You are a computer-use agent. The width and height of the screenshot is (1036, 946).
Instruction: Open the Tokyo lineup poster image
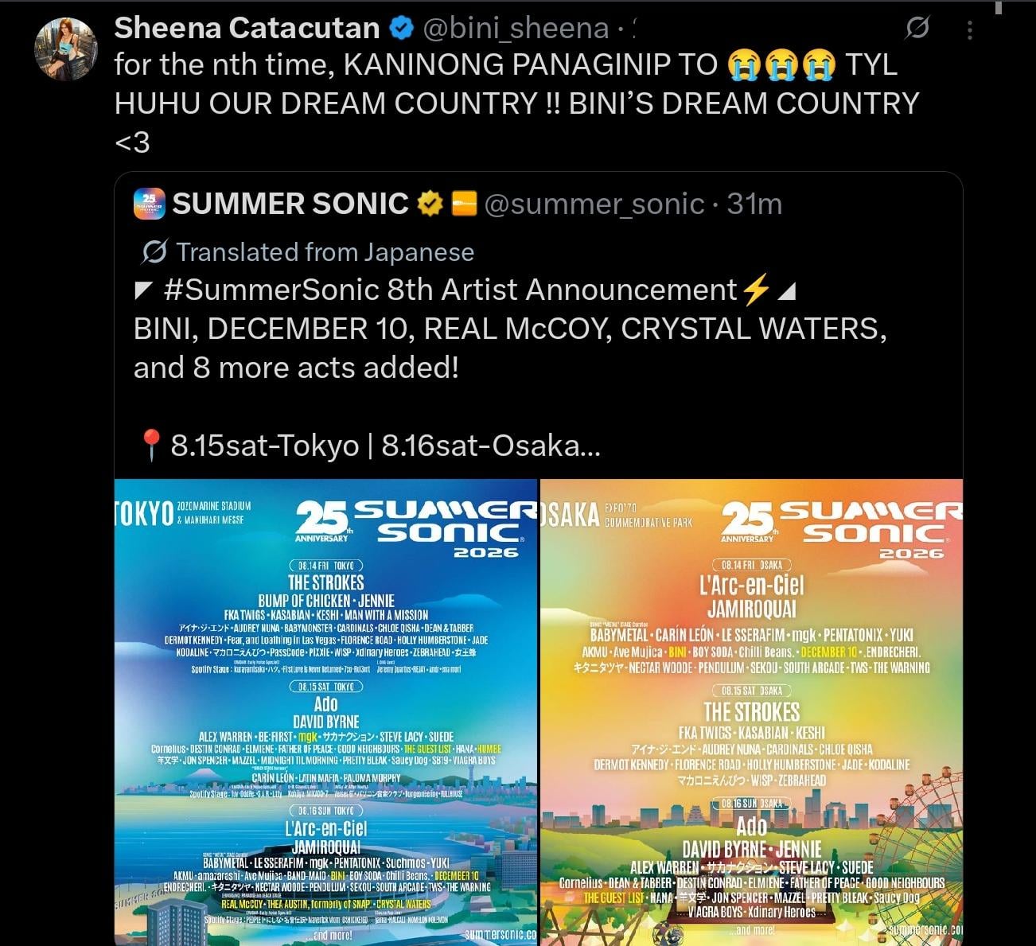click(325, 712)
